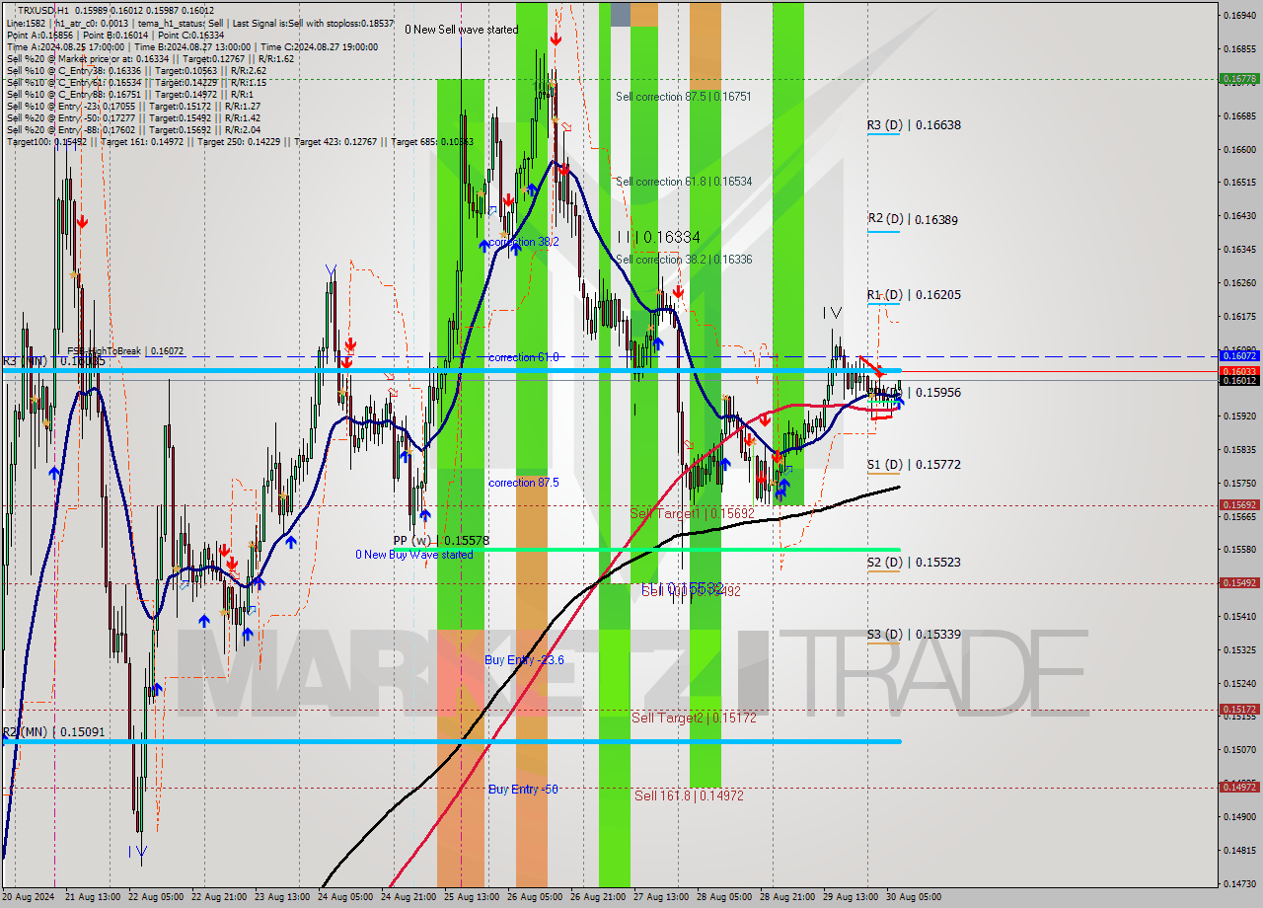
Task: Click blue 0.16072 price axis tag
Action: click(1239, 355)
